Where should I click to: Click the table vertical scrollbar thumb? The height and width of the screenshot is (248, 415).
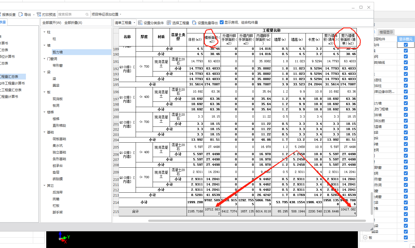pyautogui.click(x=372, y=203)
